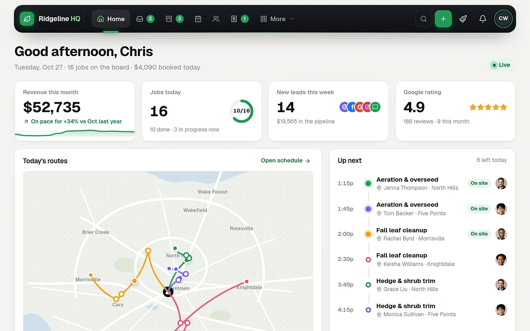Click the revenue sparkline chart

tap(75, 134)
